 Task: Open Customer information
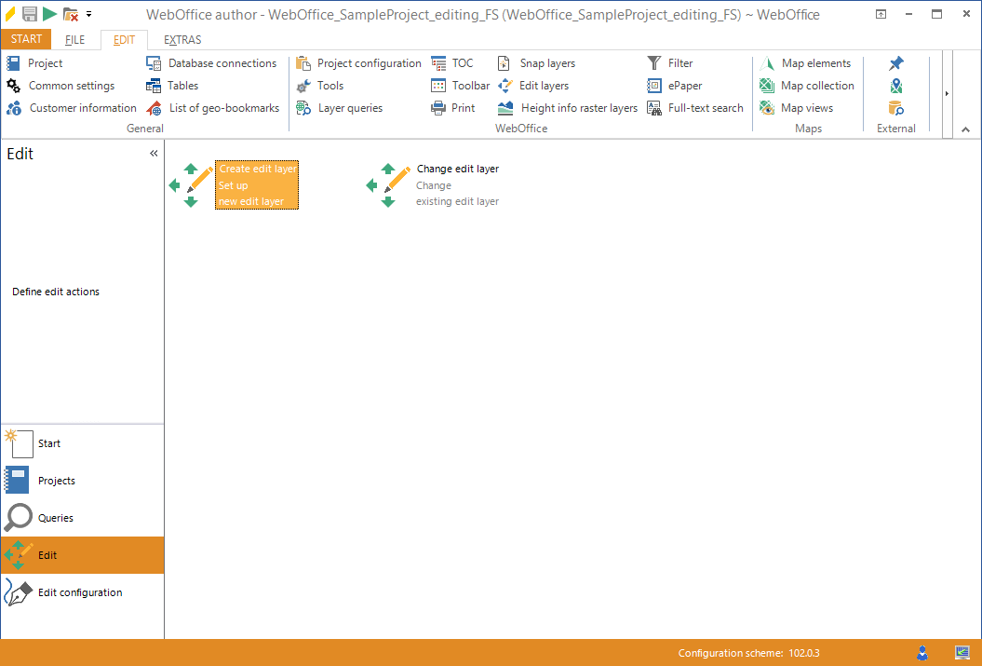(x=72, y=108)
